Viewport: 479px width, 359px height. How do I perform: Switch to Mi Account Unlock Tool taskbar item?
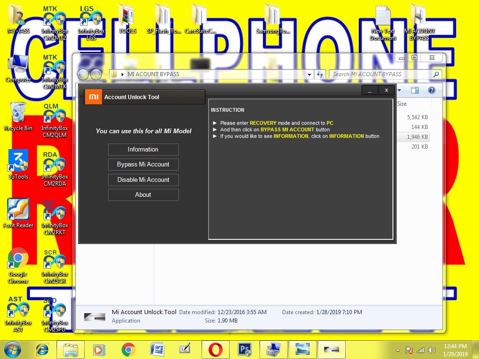(x=332, y=350)
